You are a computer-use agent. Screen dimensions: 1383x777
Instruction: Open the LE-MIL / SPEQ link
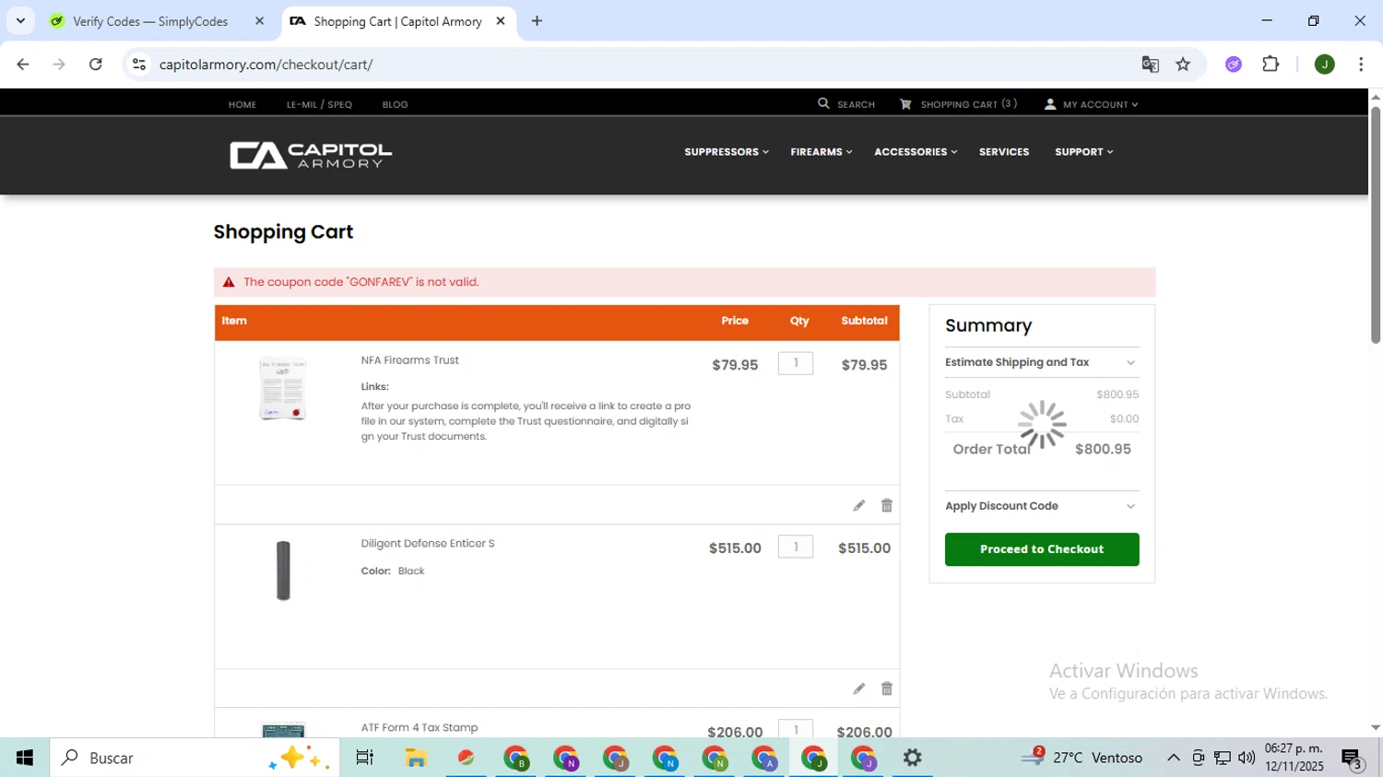319,104
